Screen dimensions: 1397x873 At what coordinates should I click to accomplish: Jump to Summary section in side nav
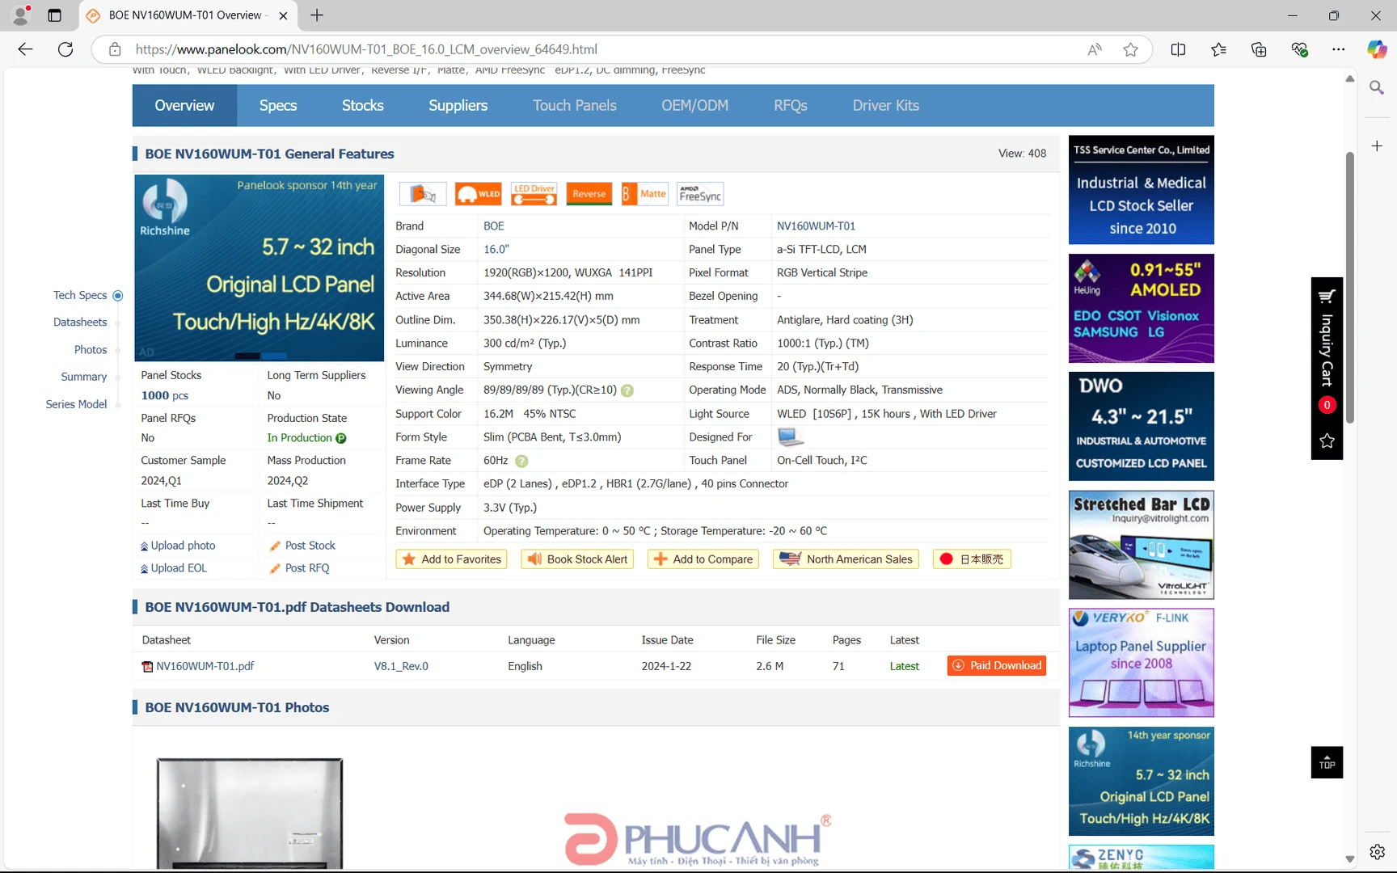tap(84, 377)
